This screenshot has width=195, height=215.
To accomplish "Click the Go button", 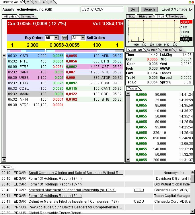I will (133, 9).
